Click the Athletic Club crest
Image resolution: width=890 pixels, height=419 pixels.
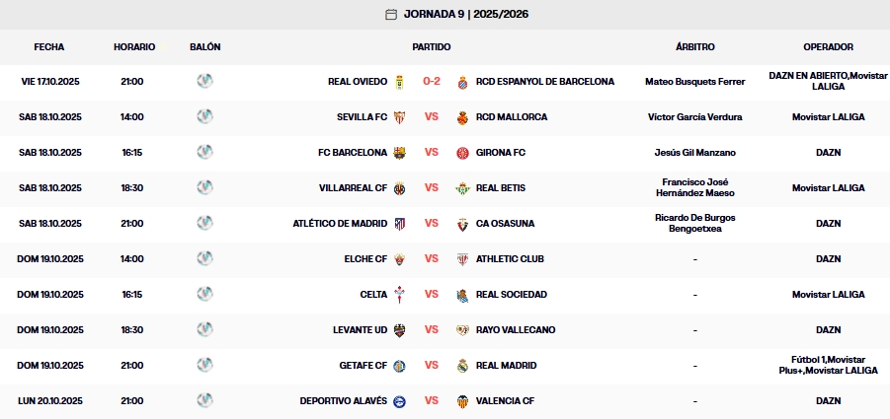462,259
